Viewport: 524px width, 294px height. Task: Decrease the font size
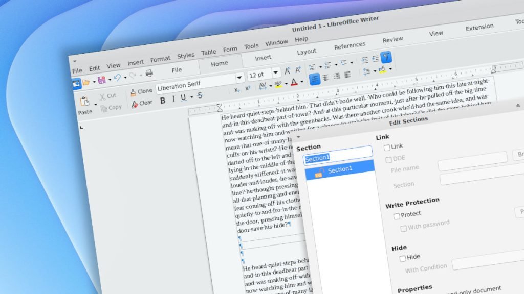pos(298,69)
